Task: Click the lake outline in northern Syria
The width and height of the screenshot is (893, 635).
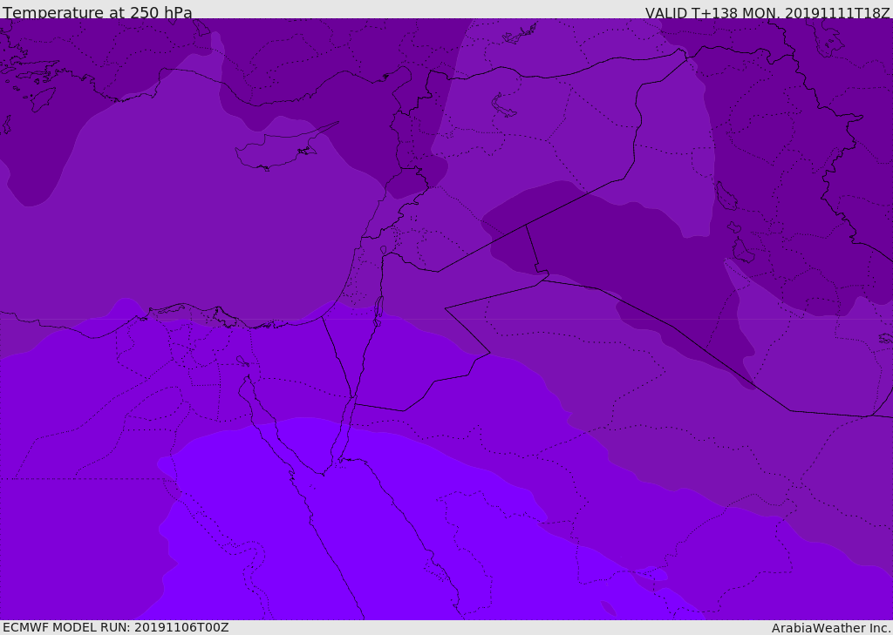Action: tap(504, 106)
